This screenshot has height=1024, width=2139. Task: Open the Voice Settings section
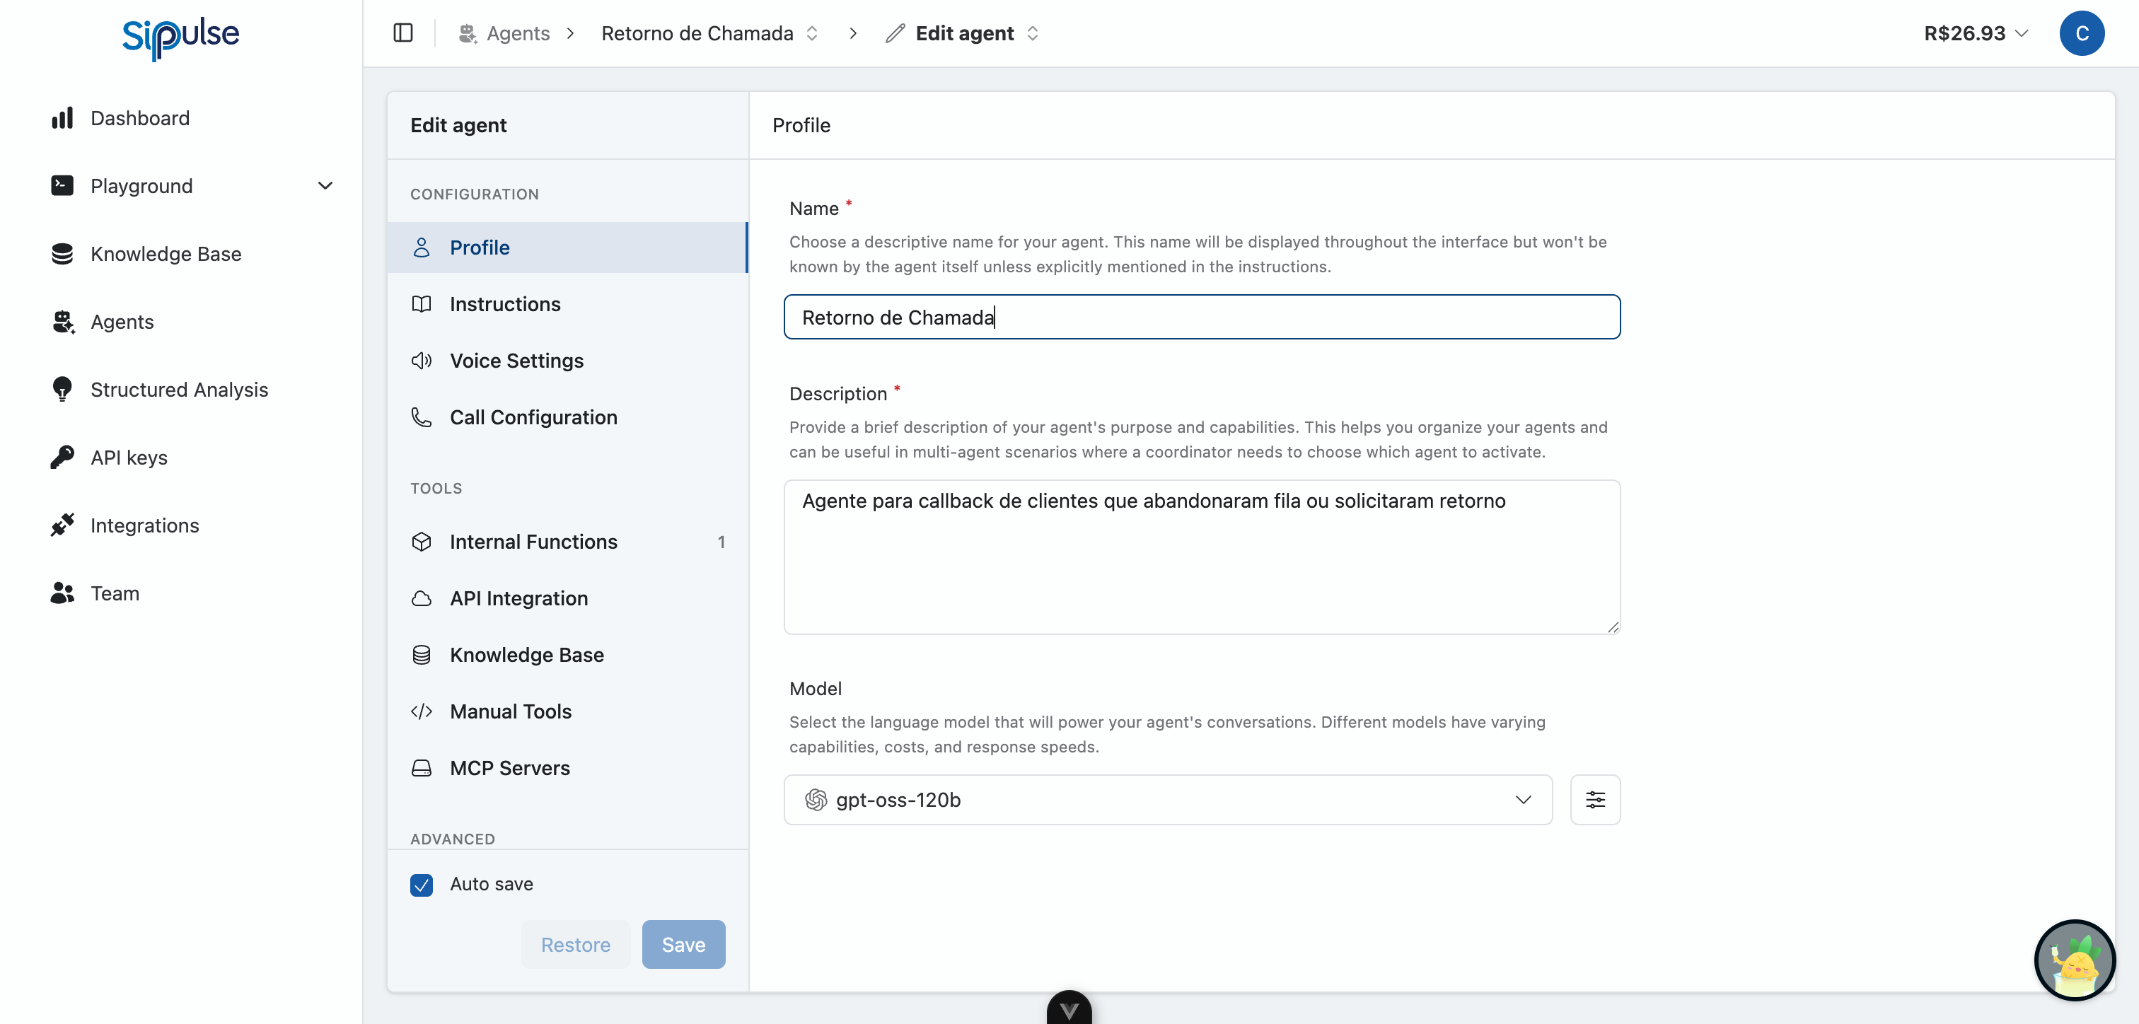[x=516, y=361]
